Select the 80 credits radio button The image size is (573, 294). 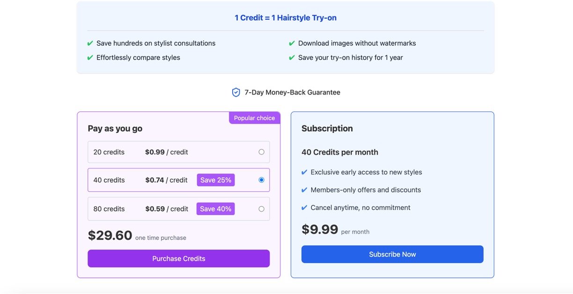[261, 209]
